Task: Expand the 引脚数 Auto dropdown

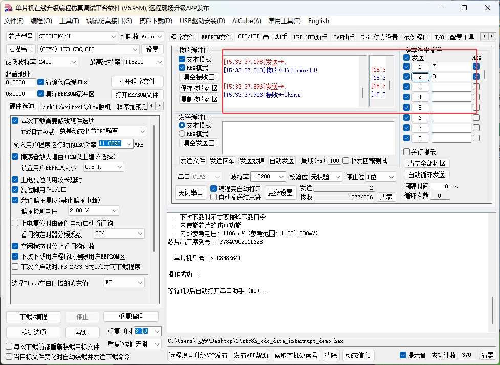Action: (160, 37)
